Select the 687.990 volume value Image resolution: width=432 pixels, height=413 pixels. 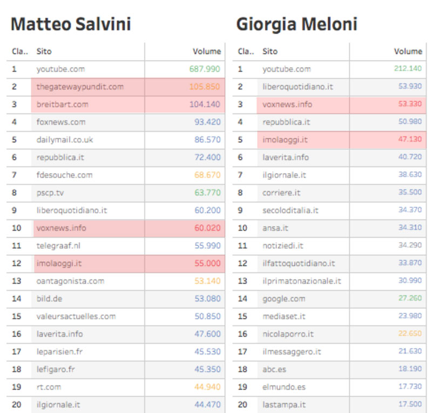click(205, 69)
